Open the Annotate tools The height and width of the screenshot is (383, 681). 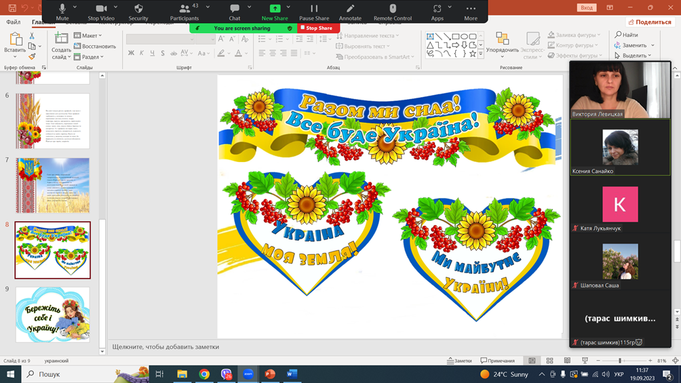pyautogui.click(x=350, y=12)
